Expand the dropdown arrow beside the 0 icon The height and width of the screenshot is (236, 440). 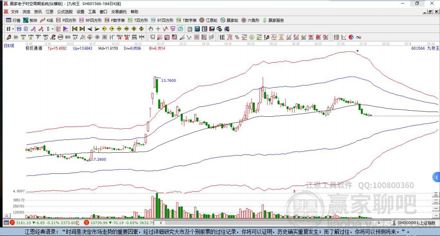(x=52, y=29)
